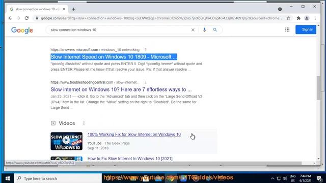This screenshot has height=183, width=326.
Task: Go back using the browser back arrow
Action: point(10,18)
